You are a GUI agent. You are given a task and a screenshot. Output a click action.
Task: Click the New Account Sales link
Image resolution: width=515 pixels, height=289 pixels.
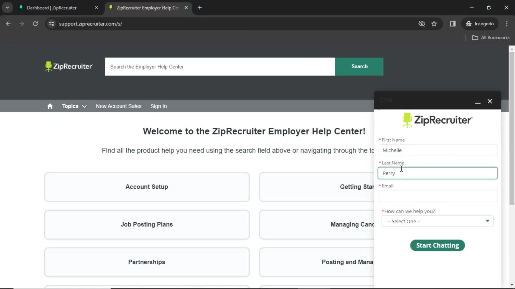point(119,106)
